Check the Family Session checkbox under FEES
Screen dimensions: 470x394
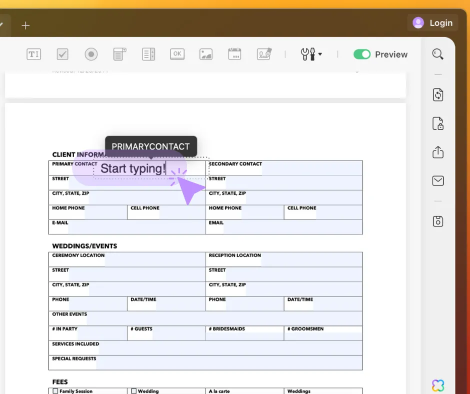55,390
